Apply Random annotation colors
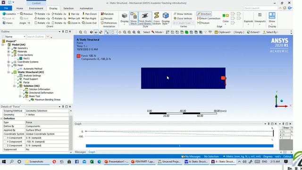 107,14
